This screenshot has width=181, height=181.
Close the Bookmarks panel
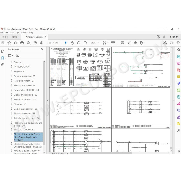[x=42, y=49]
